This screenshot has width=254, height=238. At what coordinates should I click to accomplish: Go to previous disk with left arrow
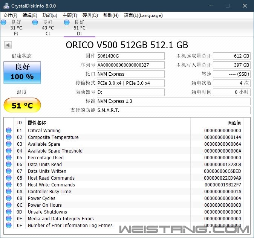8,45
